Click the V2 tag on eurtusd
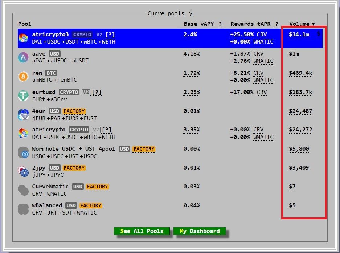Image resolution: width=340 pixels, height=253 pixels. click(x=86, y=92)
